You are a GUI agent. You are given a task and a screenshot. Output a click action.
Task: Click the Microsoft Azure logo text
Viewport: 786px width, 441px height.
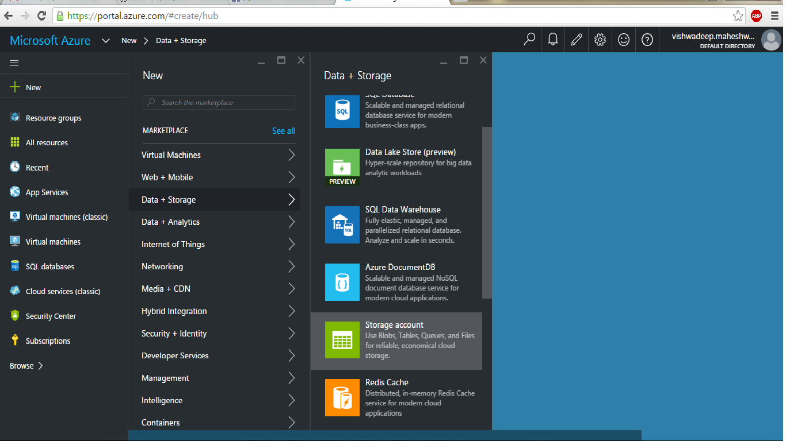(50, 40)
